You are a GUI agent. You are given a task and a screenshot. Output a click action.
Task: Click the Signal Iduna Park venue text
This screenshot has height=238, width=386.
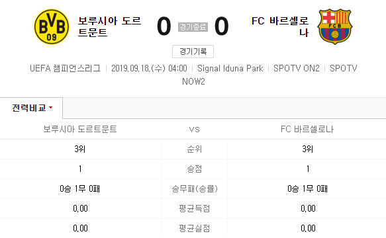pos(230,68)
